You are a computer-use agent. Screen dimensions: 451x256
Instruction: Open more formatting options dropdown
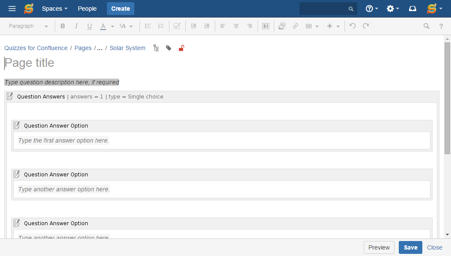[x=126, y=26]
